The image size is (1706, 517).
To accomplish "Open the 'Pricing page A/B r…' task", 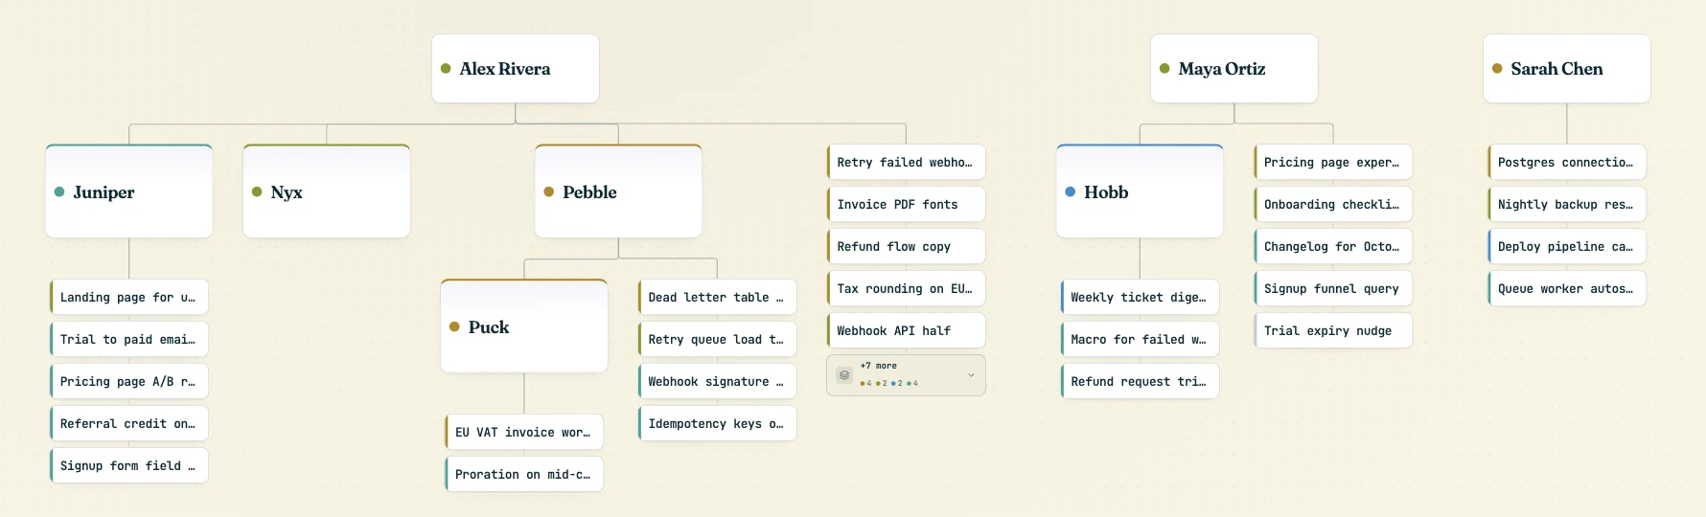I will pos(129,381).
